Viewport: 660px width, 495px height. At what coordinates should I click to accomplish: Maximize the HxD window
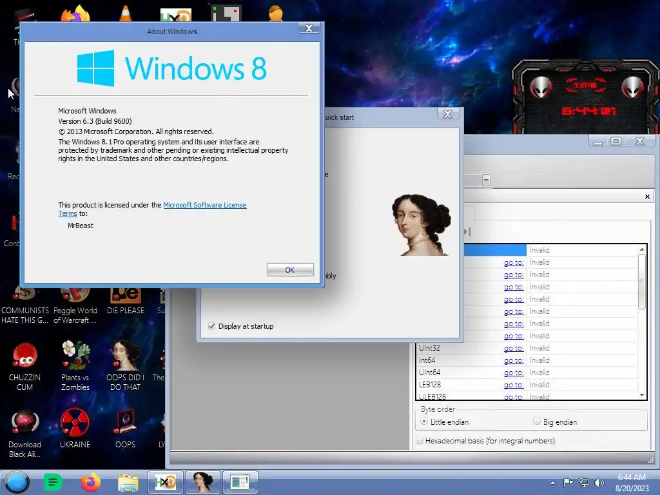click(616, 141)
